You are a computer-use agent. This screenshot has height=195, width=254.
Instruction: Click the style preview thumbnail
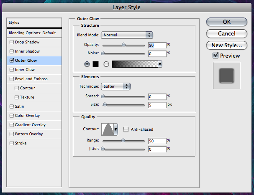click(227, 76)
